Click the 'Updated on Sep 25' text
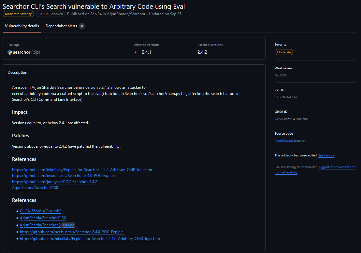361x253 pixels. click(x=165, y=14)
